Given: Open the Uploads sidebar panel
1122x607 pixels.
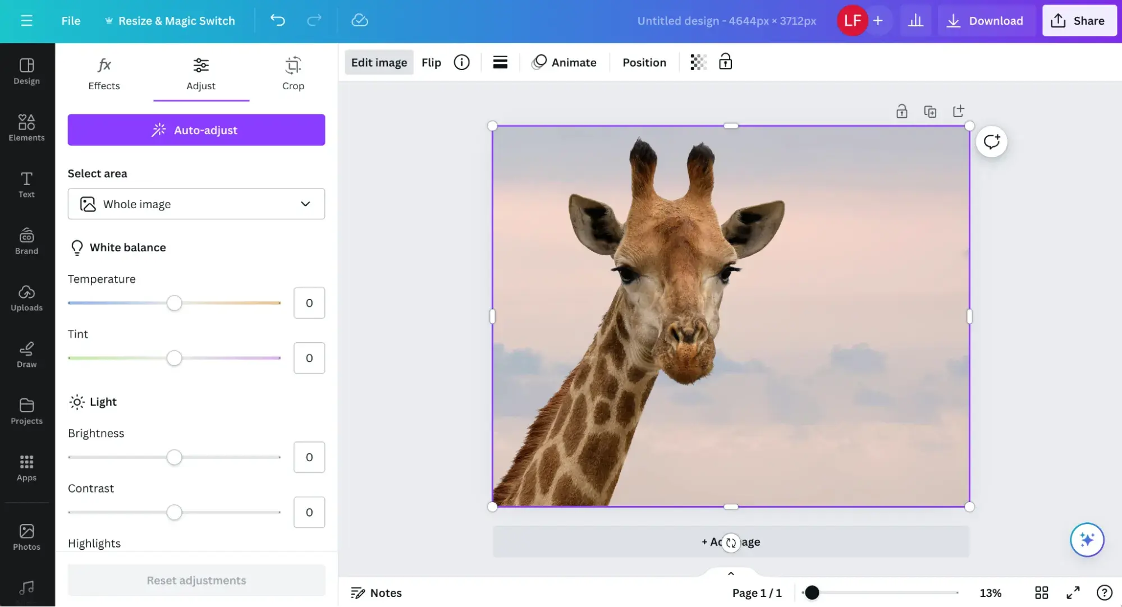Looking at the screenshot, I should pyautogui.click(x=26, y=298).
